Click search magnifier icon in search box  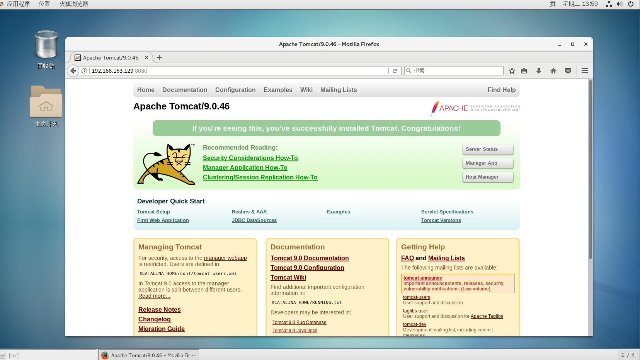pos(409,71)
